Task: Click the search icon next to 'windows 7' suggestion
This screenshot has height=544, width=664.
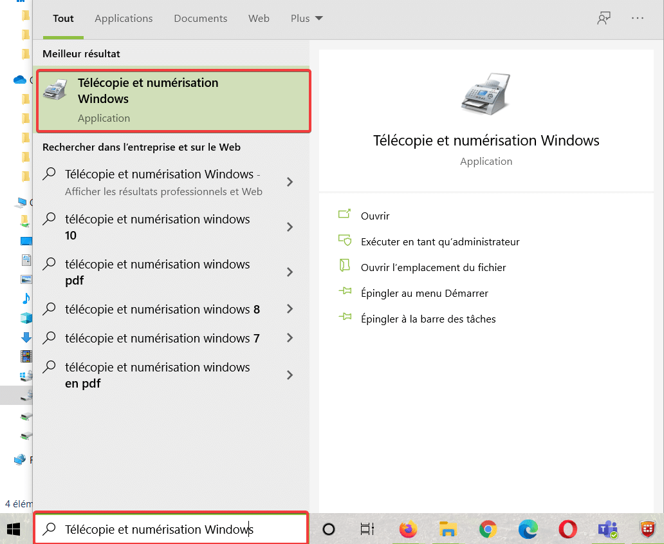Action: [49, 338]
